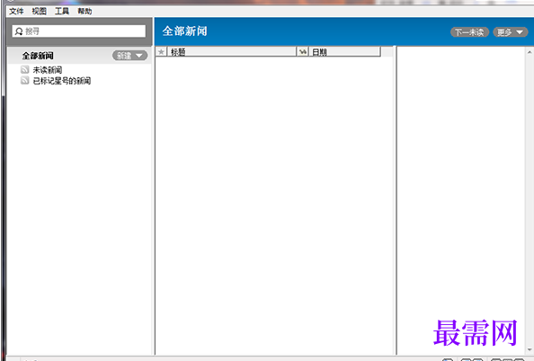Click the 下一未读 button

(x=469, y=32)
